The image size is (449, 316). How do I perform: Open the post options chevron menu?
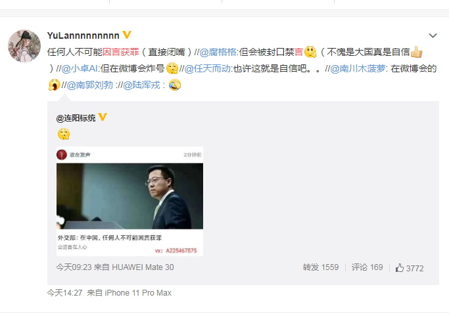(433, 35)
